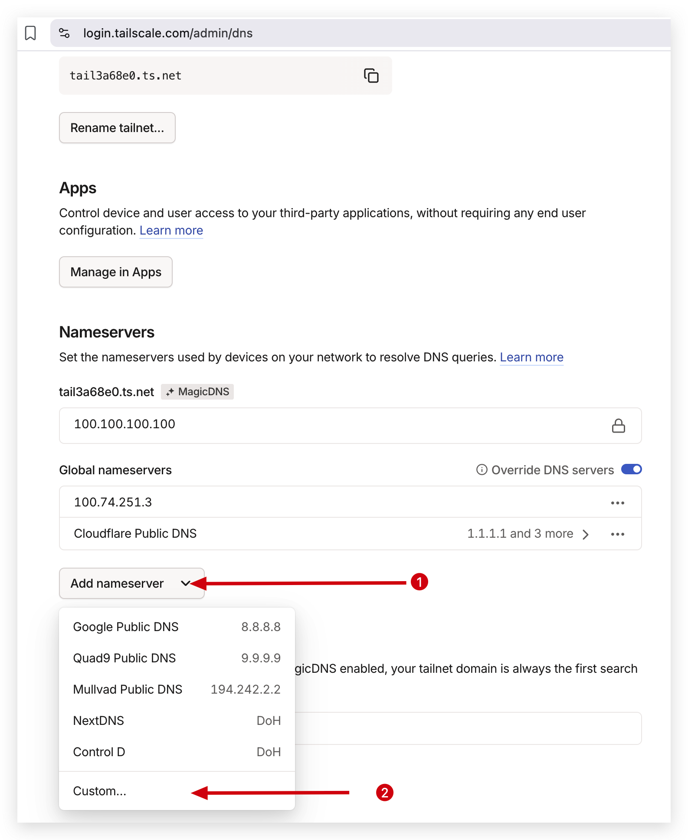Viewport: 688px width, 840px height.
Task: Choose Quad9 Public DNS option
Action: click(177, 658)
